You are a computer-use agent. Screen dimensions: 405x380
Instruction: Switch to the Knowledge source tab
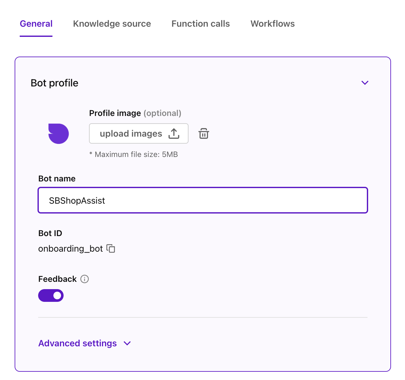click(112, 24)
